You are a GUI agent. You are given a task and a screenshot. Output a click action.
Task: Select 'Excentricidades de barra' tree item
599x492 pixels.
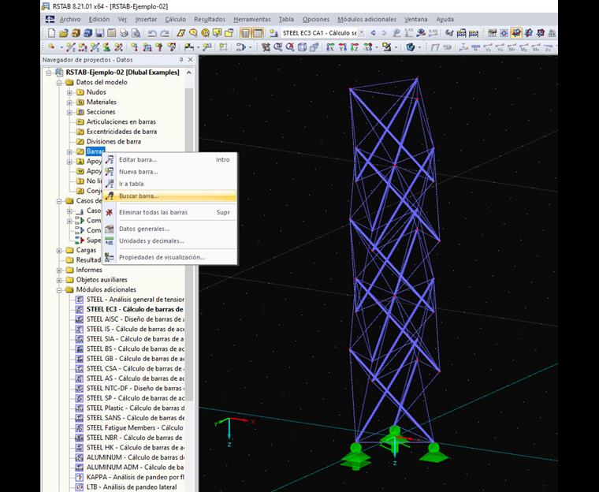click(x=121, y=132)
